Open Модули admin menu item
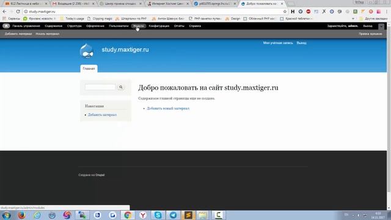 click(139, 26)
